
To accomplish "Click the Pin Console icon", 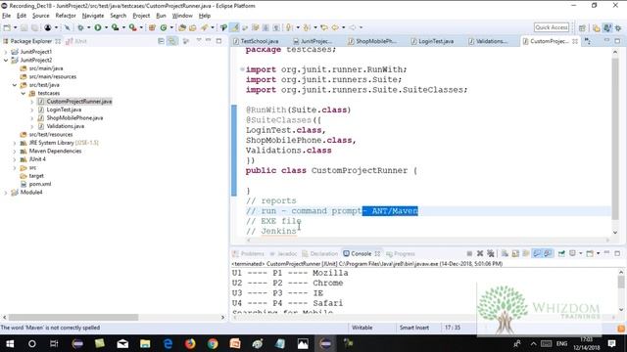I will 561,254.
